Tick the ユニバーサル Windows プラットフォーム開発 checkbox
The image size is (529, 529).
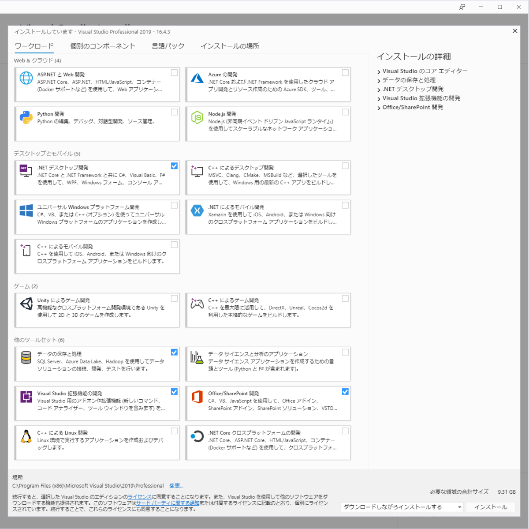tap(174, 205)
